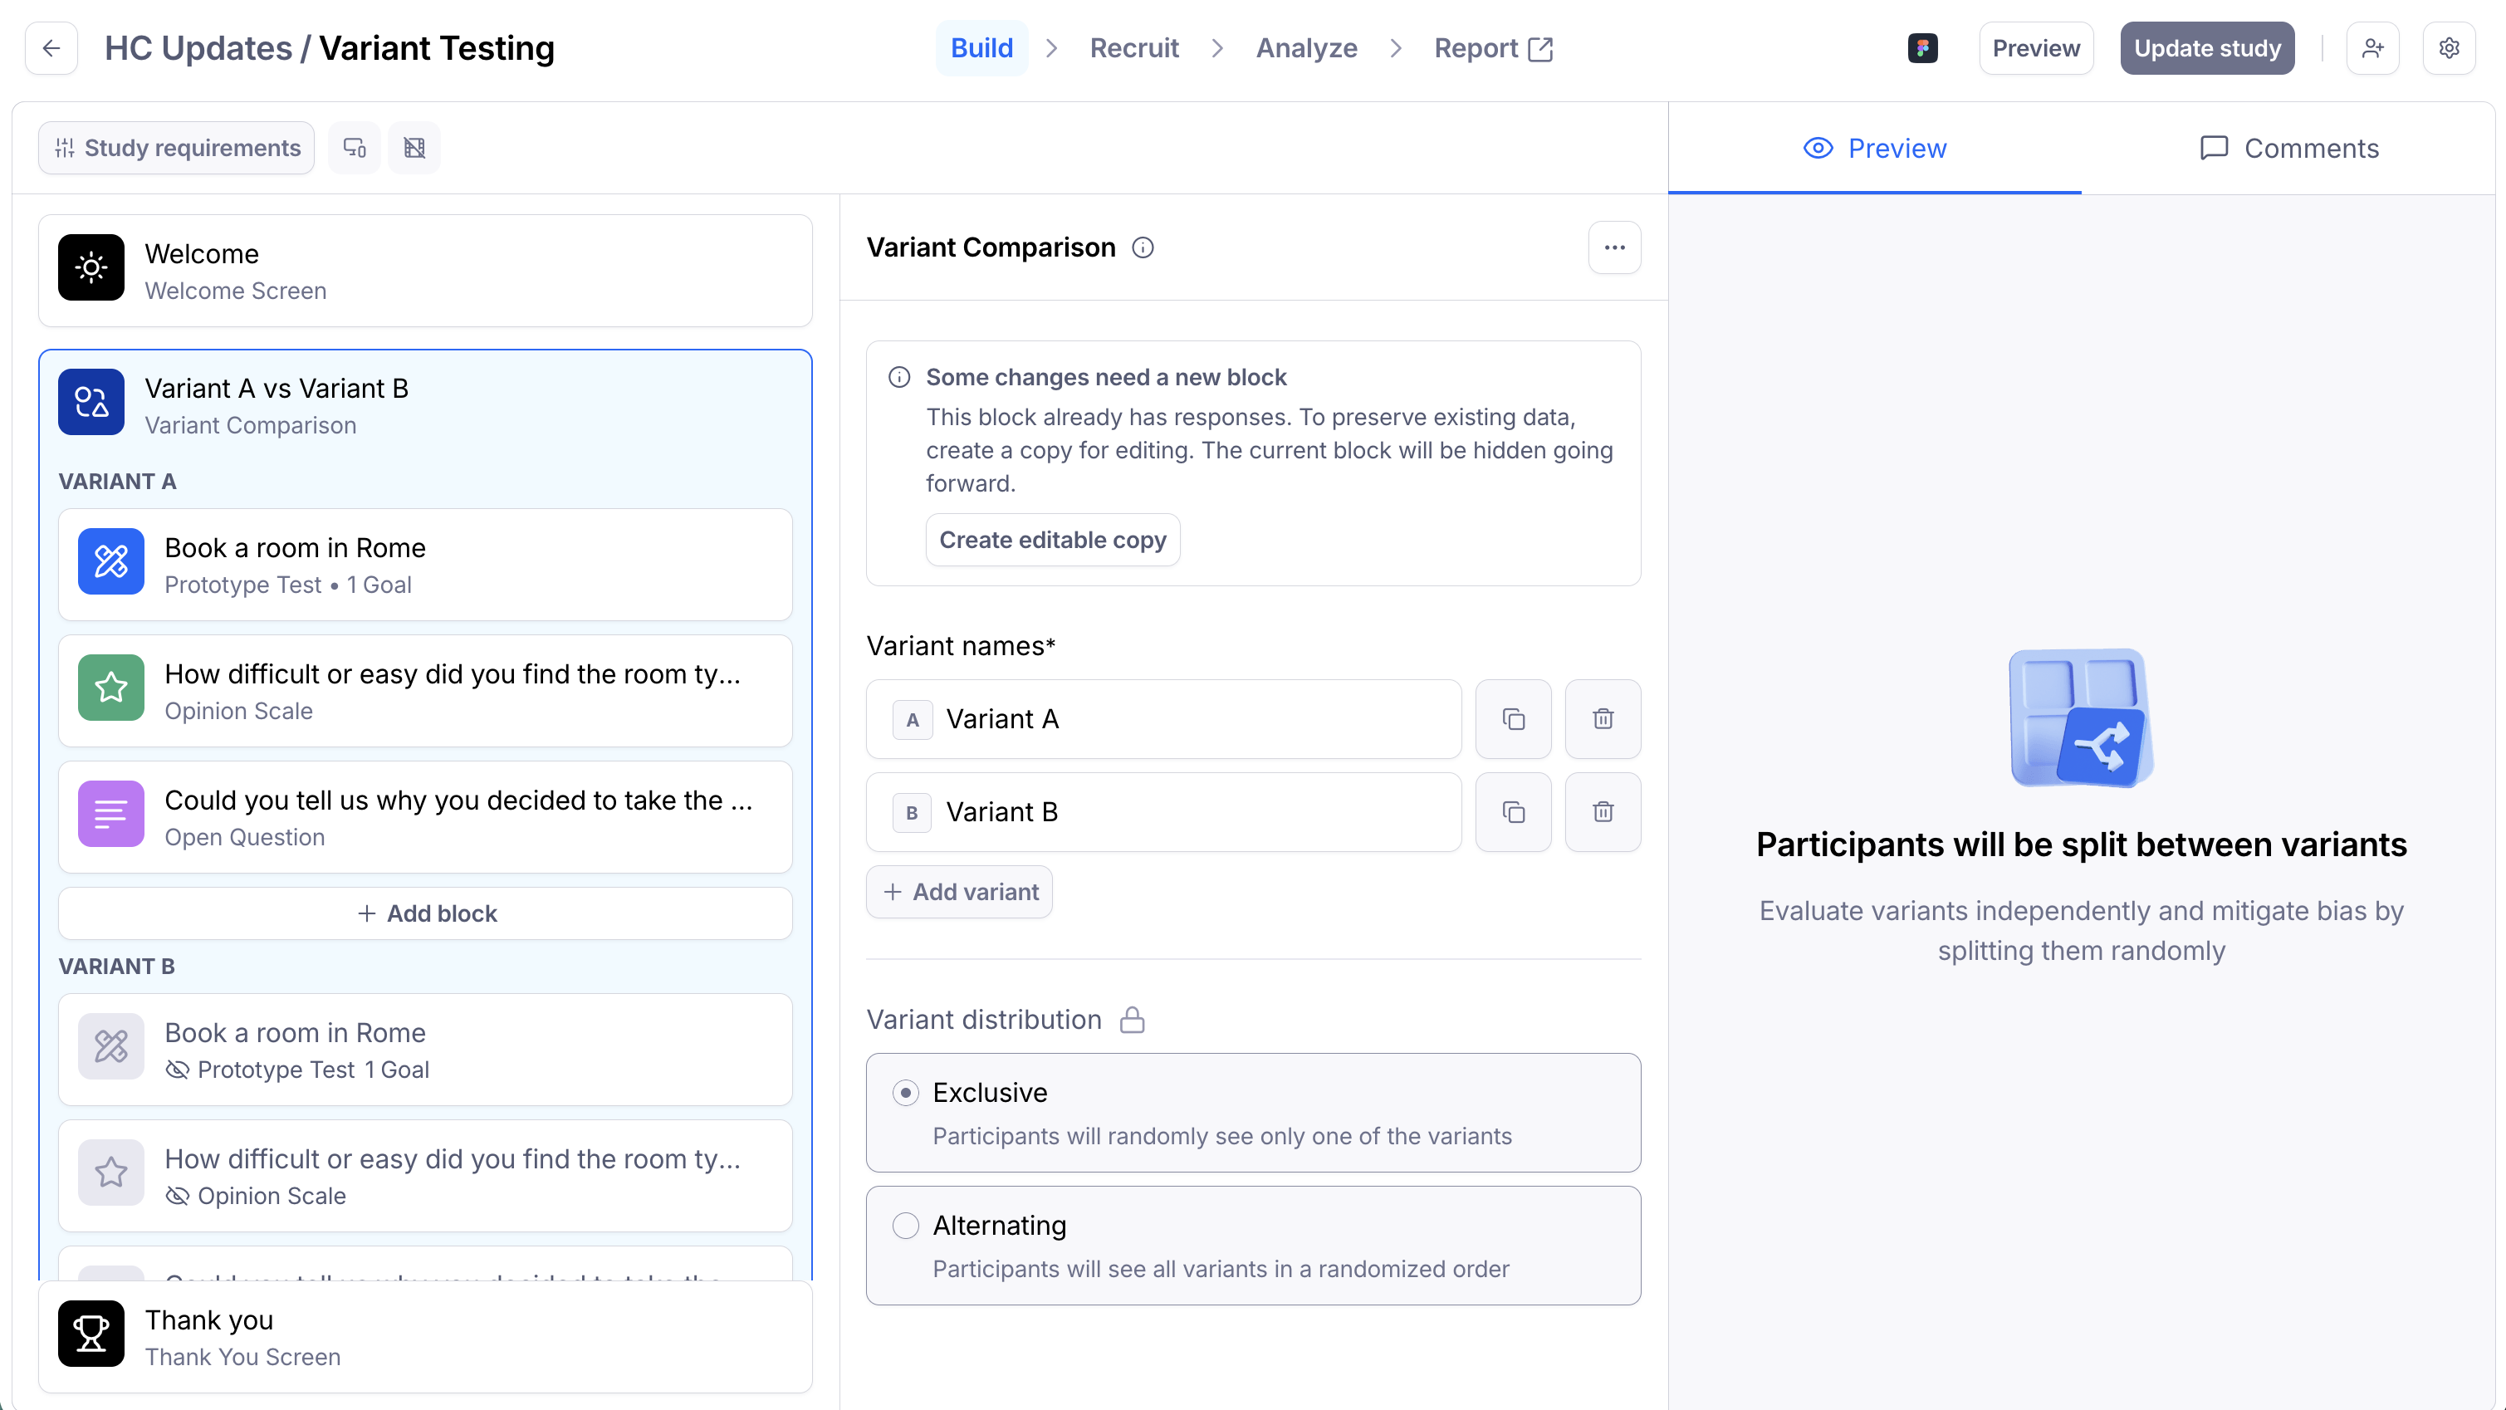Click the info icon in the changes notice
Image resolution: width=2506 pixels, height=1410 pixels.
coord(900,378)
